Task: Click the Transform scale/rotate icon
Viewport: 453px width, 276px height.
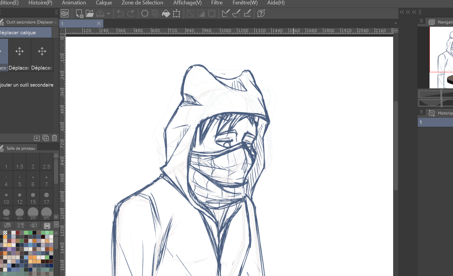Action: click(x=176, y=14)
